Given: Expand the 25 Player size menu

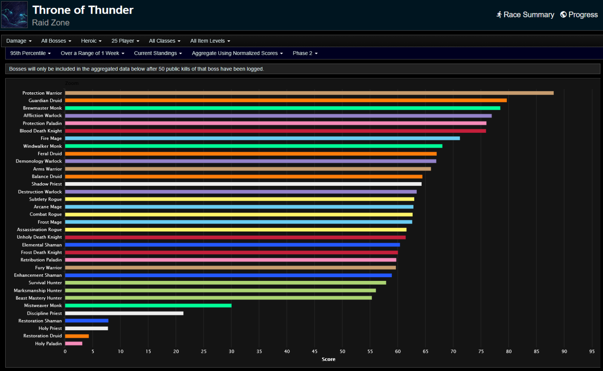Looking at the screenshot, I should [x=125, y=41].
